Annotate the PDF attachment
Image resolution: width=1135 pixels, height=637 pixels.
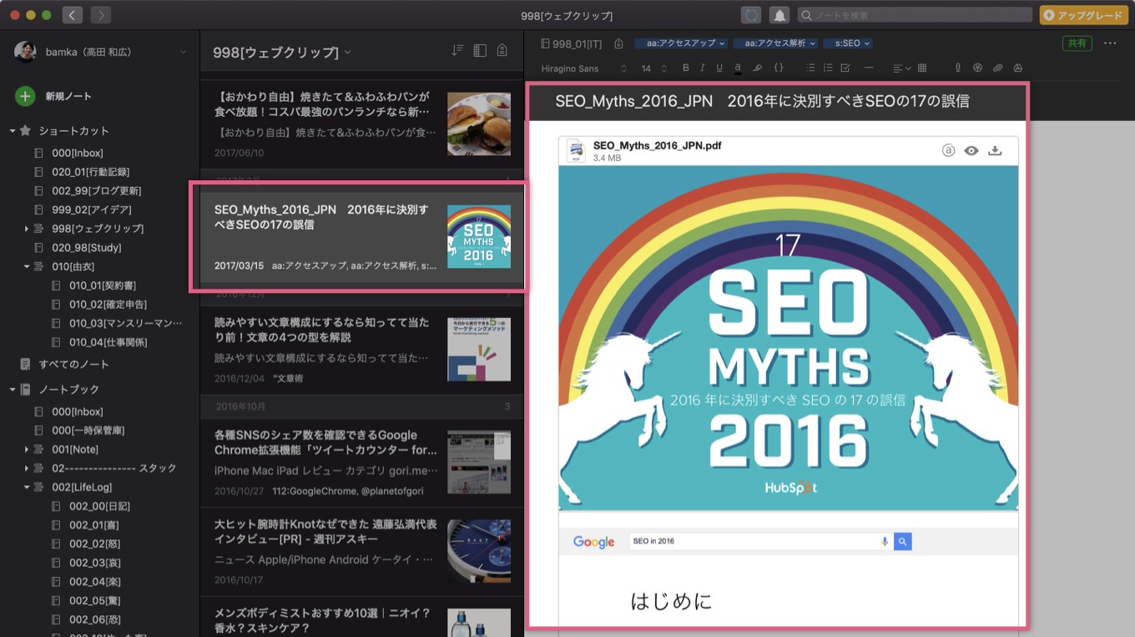pyautogui.click(x=948, y=151)
